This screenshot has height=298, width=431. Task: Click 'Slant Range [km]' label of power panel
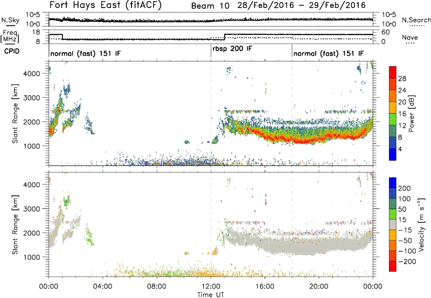15,113
